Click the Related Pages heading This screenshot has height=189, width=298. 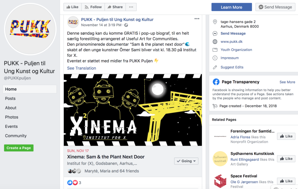pyautogui.click(x=224, y=120)
